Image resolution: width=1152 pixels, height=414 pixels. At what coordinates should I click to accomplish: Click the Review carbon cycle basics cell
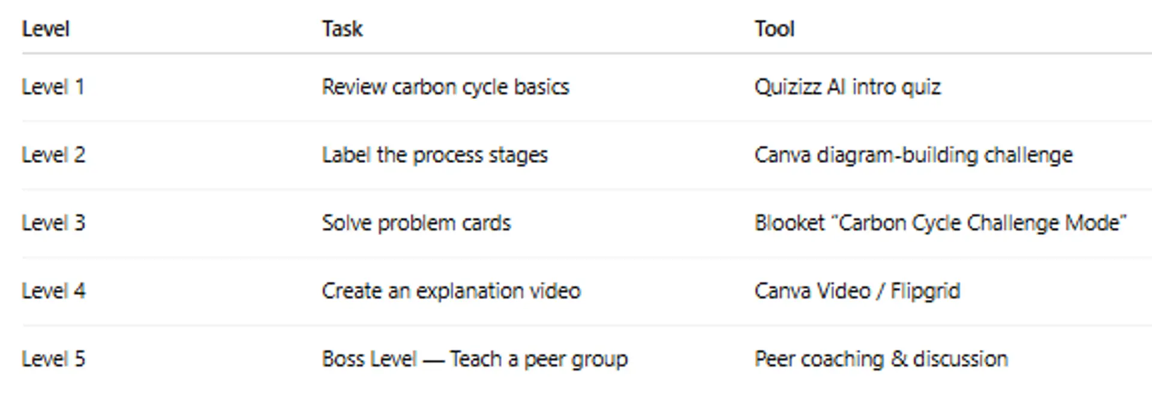[445, 87]
